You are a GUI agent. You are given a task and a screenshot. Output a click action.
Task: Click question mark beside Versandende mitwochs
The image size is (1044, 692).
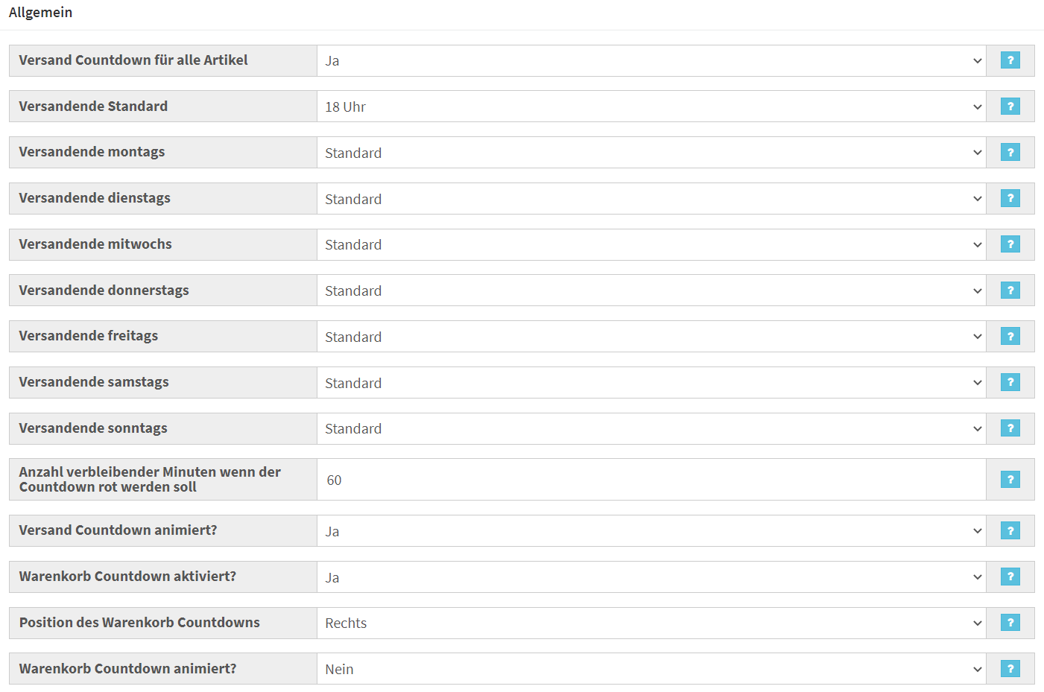(x=1010, y=244)
